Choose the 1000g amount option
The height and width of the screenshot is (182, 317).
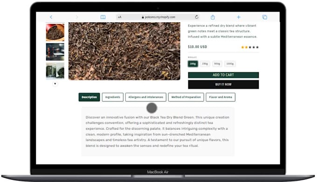[x=230, y=64]
